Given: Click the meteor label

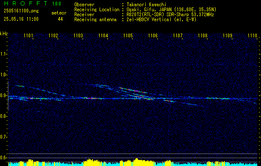Looking at the screenshot, I should (59, 13).
